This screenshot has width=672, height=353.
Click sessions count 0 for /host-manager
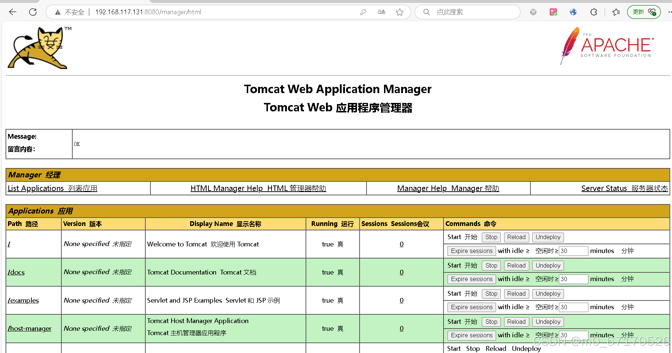point(402,329)
